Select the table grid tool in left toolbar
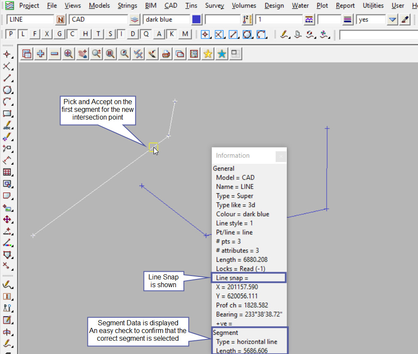Viewport: 418px width, 354px height. (7, 172)
